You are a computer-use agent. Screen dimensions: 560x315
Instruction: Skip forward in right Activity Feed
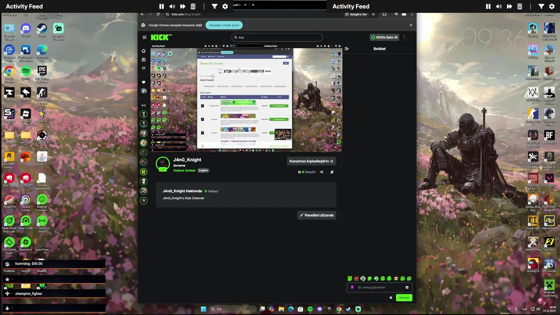[509, 7]
